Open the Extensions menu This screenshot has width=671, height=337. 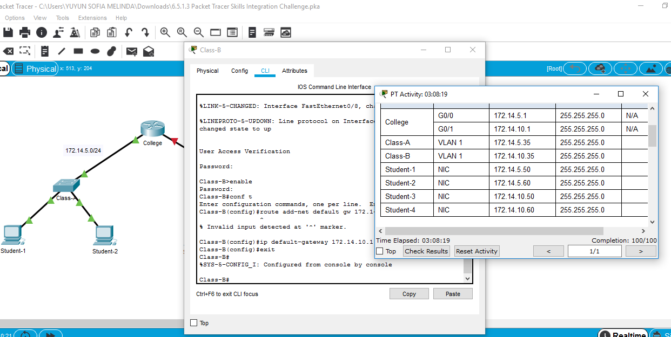(92, 18)
